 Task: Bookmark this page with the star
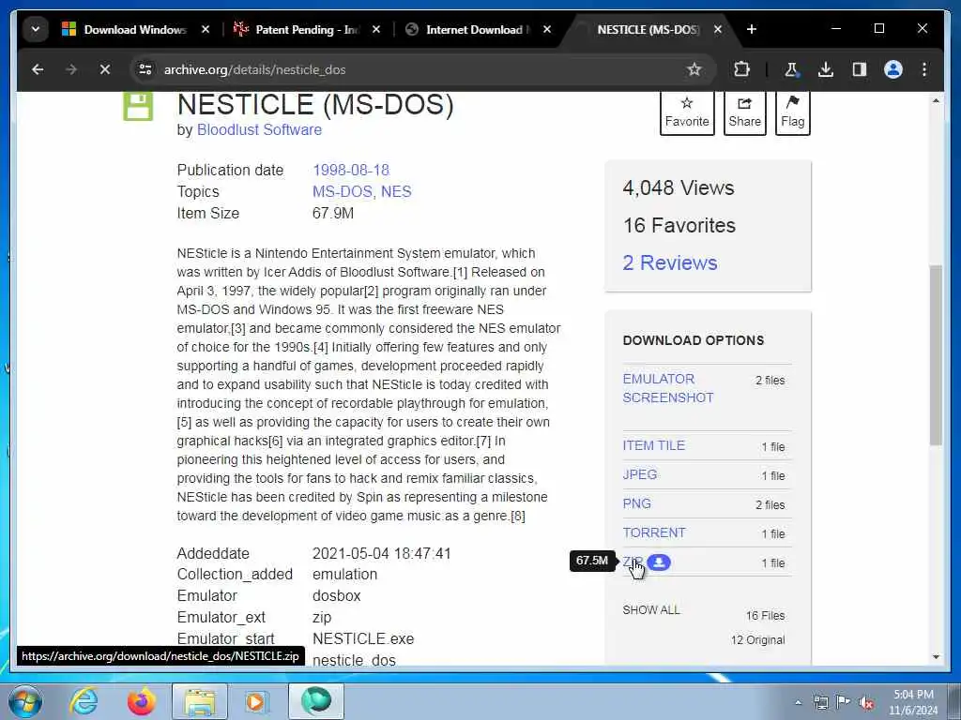click(694, 69)
